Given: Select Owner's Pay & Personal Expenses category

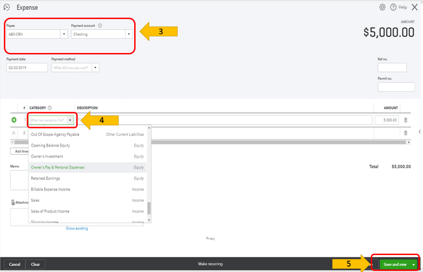Looking at the screenshot, I should click(87, 167).
